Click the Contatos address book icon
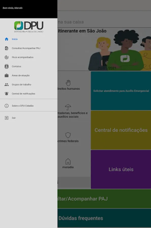This screenshot has width=151, height=228. (7, 66)
